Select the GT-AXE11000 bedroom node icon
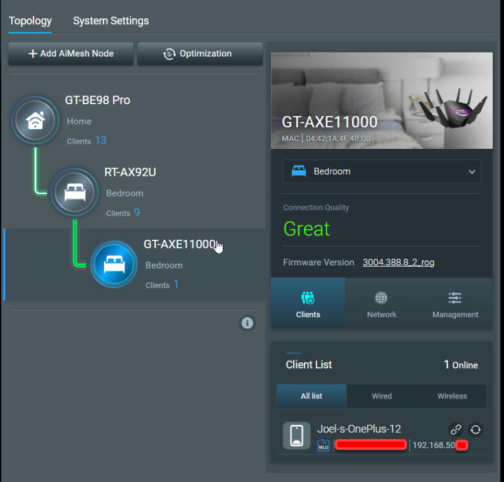The height and width of the screenshot is (482, 504). (x=114, y=264)
